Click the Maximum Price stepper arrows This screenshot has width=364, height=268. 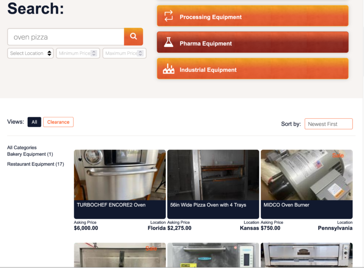coord(140,53)
